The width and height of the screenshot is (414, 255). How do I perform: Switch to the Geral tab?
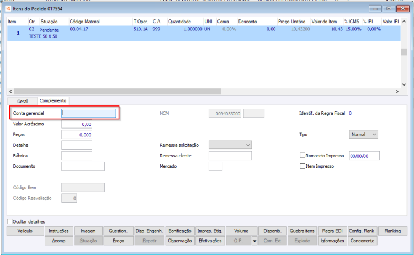pos(22,102)
